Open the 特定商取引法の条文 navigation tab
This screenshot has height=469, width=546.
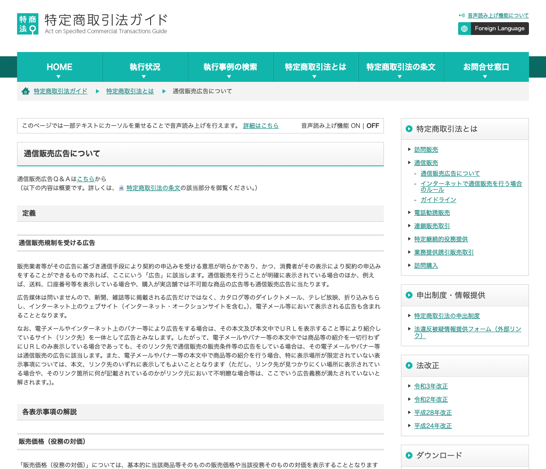point(401,67)
